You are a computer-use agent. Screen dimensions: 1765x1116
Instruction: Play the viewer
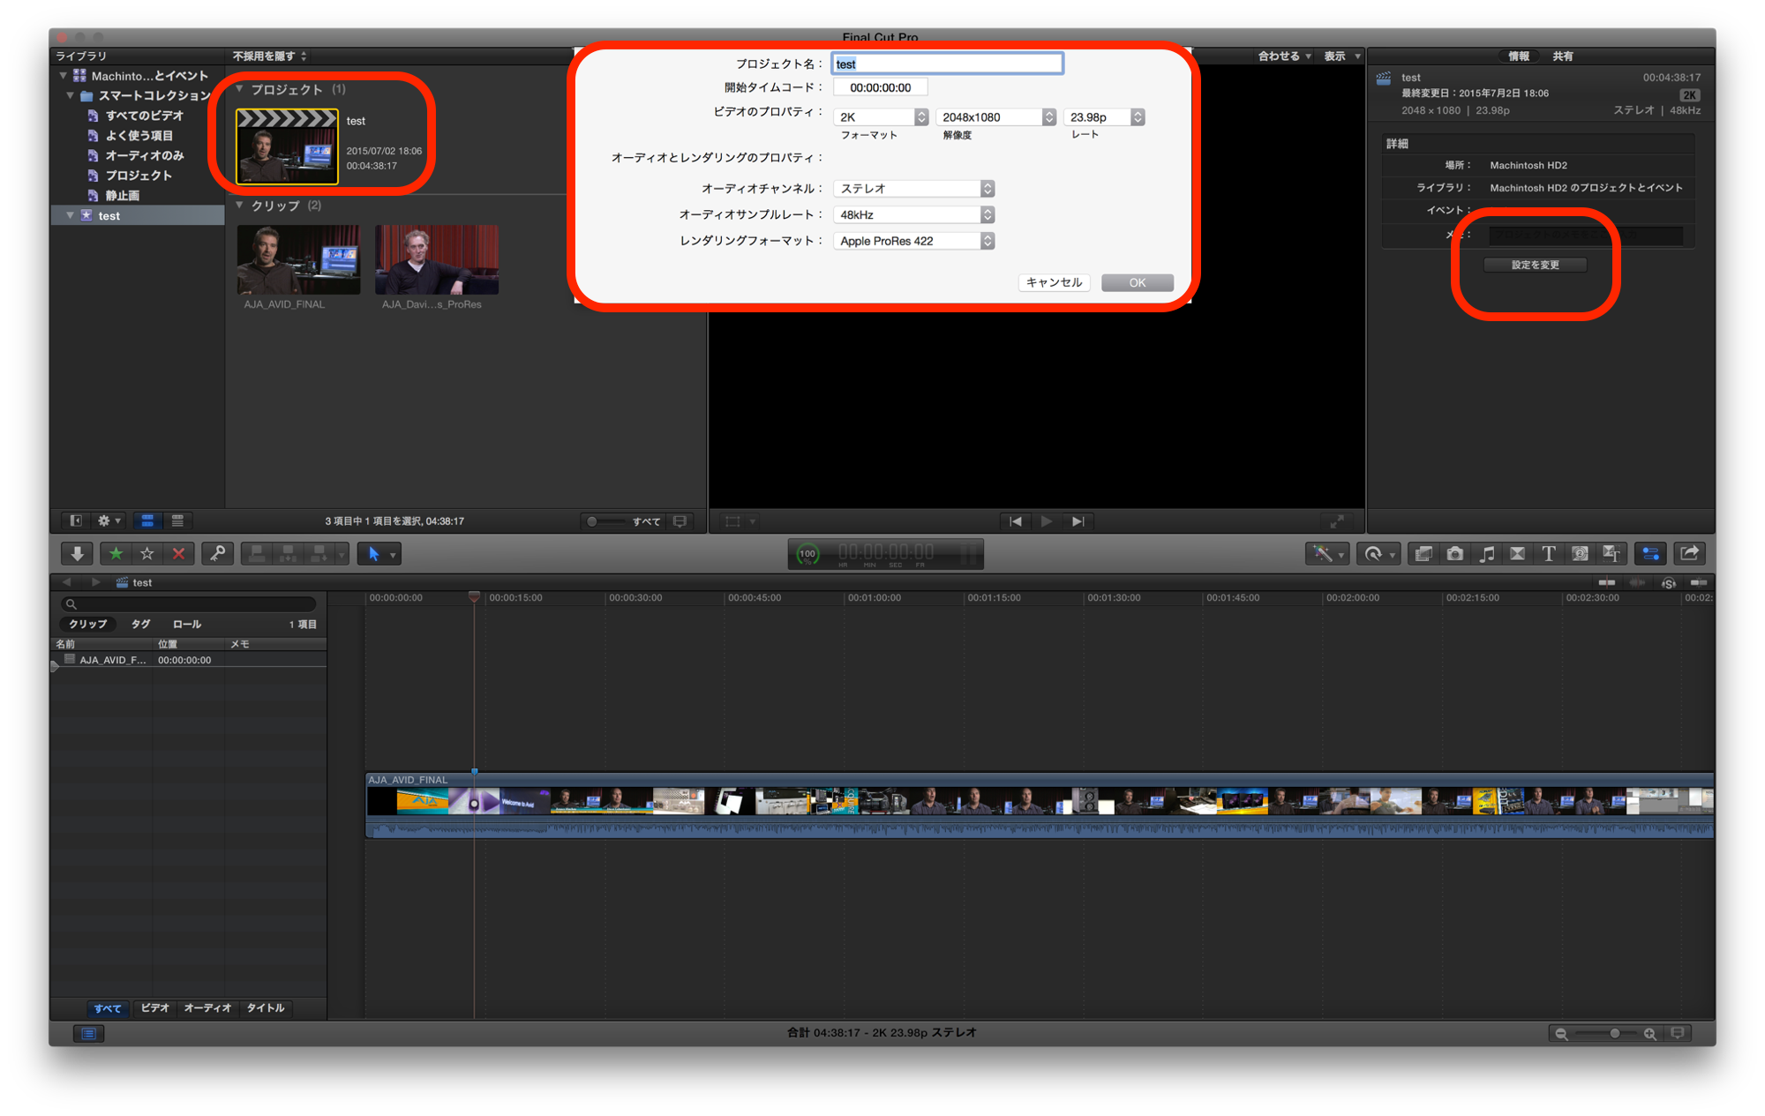(x=1047, y=521)
